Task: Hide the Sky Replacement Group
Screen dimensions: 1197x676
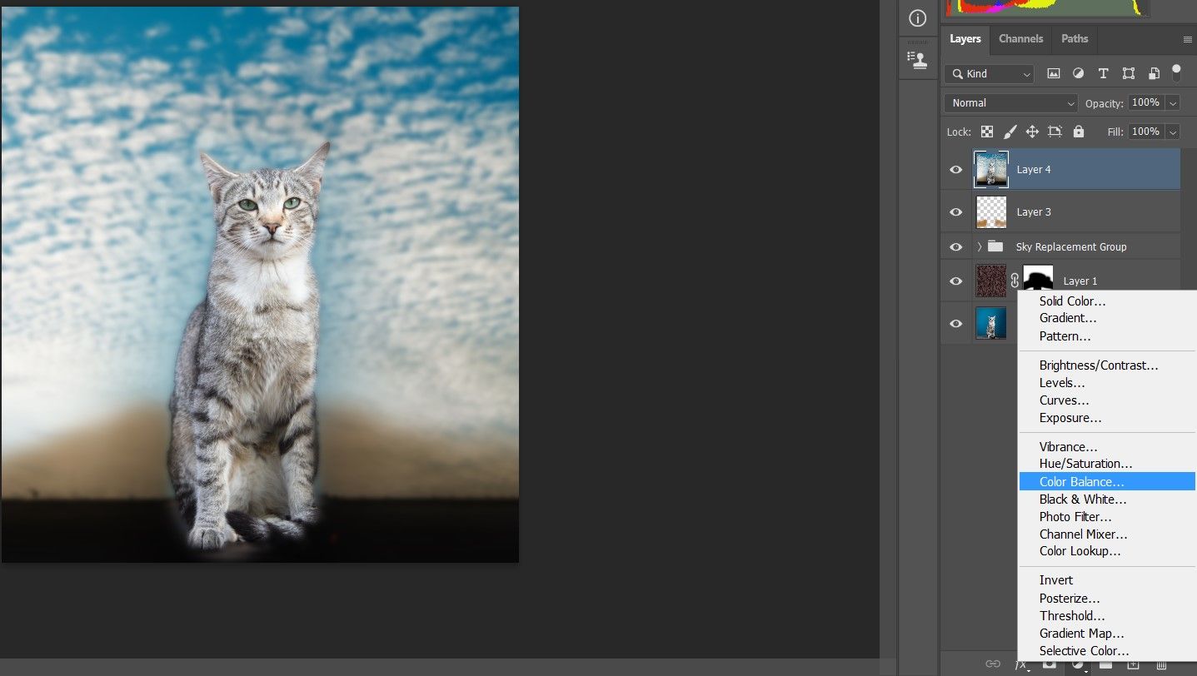Action: (956, 246)
